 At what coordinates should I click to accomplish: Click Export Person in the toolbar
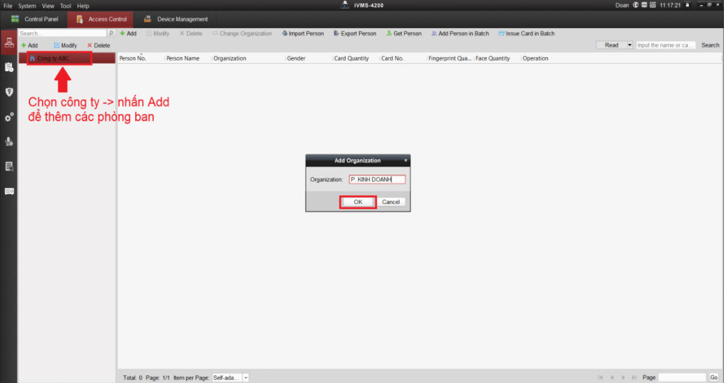click(x=354, y=34)
